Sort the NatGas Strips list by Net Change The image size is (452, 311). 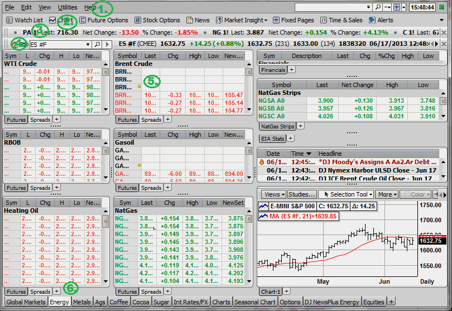click(x=358, y=85)
